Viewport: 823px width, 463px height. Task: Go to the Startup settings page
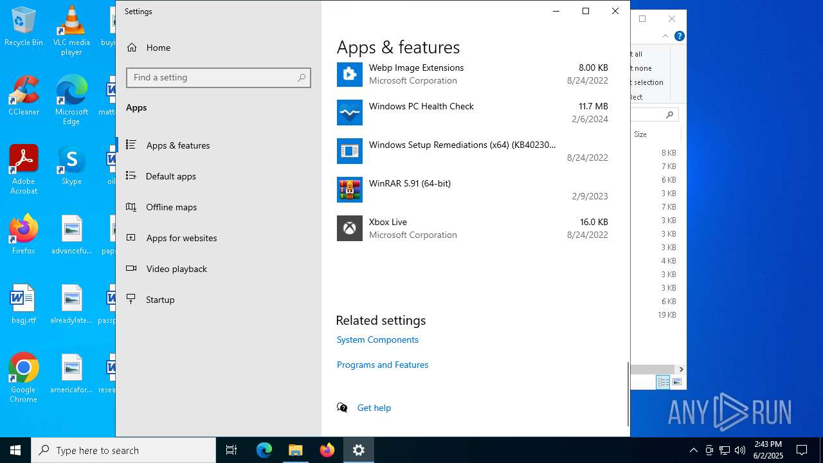[160, 300]
